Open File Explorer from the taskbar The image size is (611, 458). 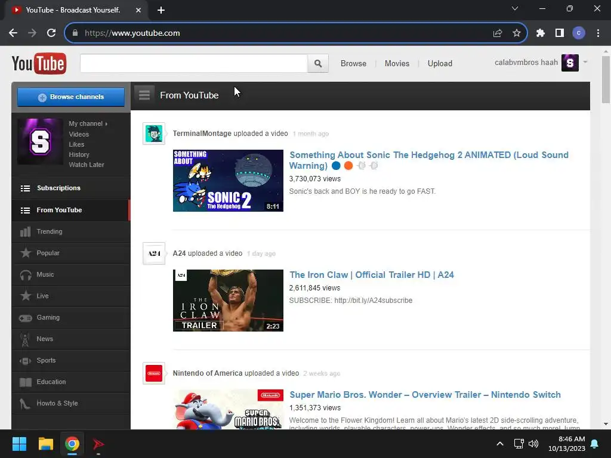(x=45, y=444)
